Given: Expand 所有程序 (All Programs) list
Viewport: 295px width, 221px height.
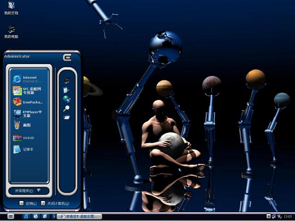Looking at the screenshot, I should click(x=29, y=191).
